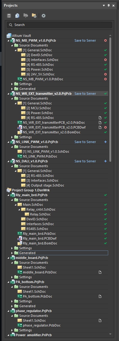Viewport: 119px width, 341px height.
Task: Click the document icon next to NS_WR_EXT_transmitterPCB_v2.0.PcbDoc
Action: tap(100, 123)
